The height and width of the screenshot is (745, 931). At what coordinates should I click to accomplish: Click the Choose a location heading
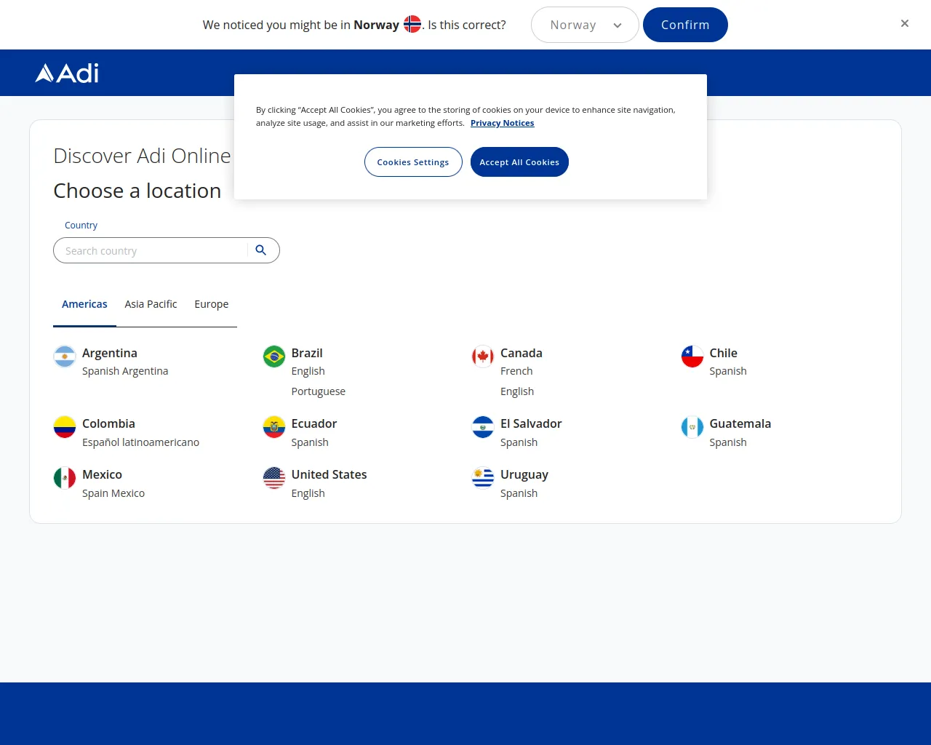click(x=137, y=191)
